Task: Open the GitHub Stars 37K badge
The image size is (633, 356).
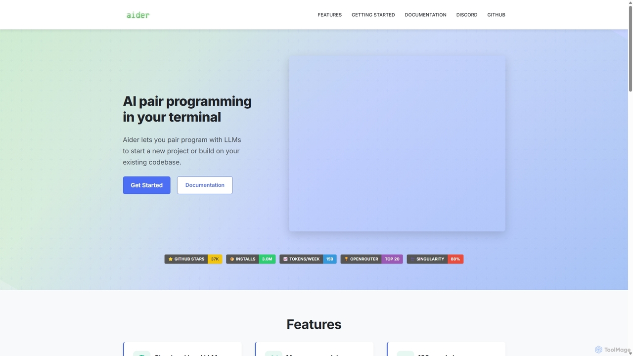Action: point(193,259)
